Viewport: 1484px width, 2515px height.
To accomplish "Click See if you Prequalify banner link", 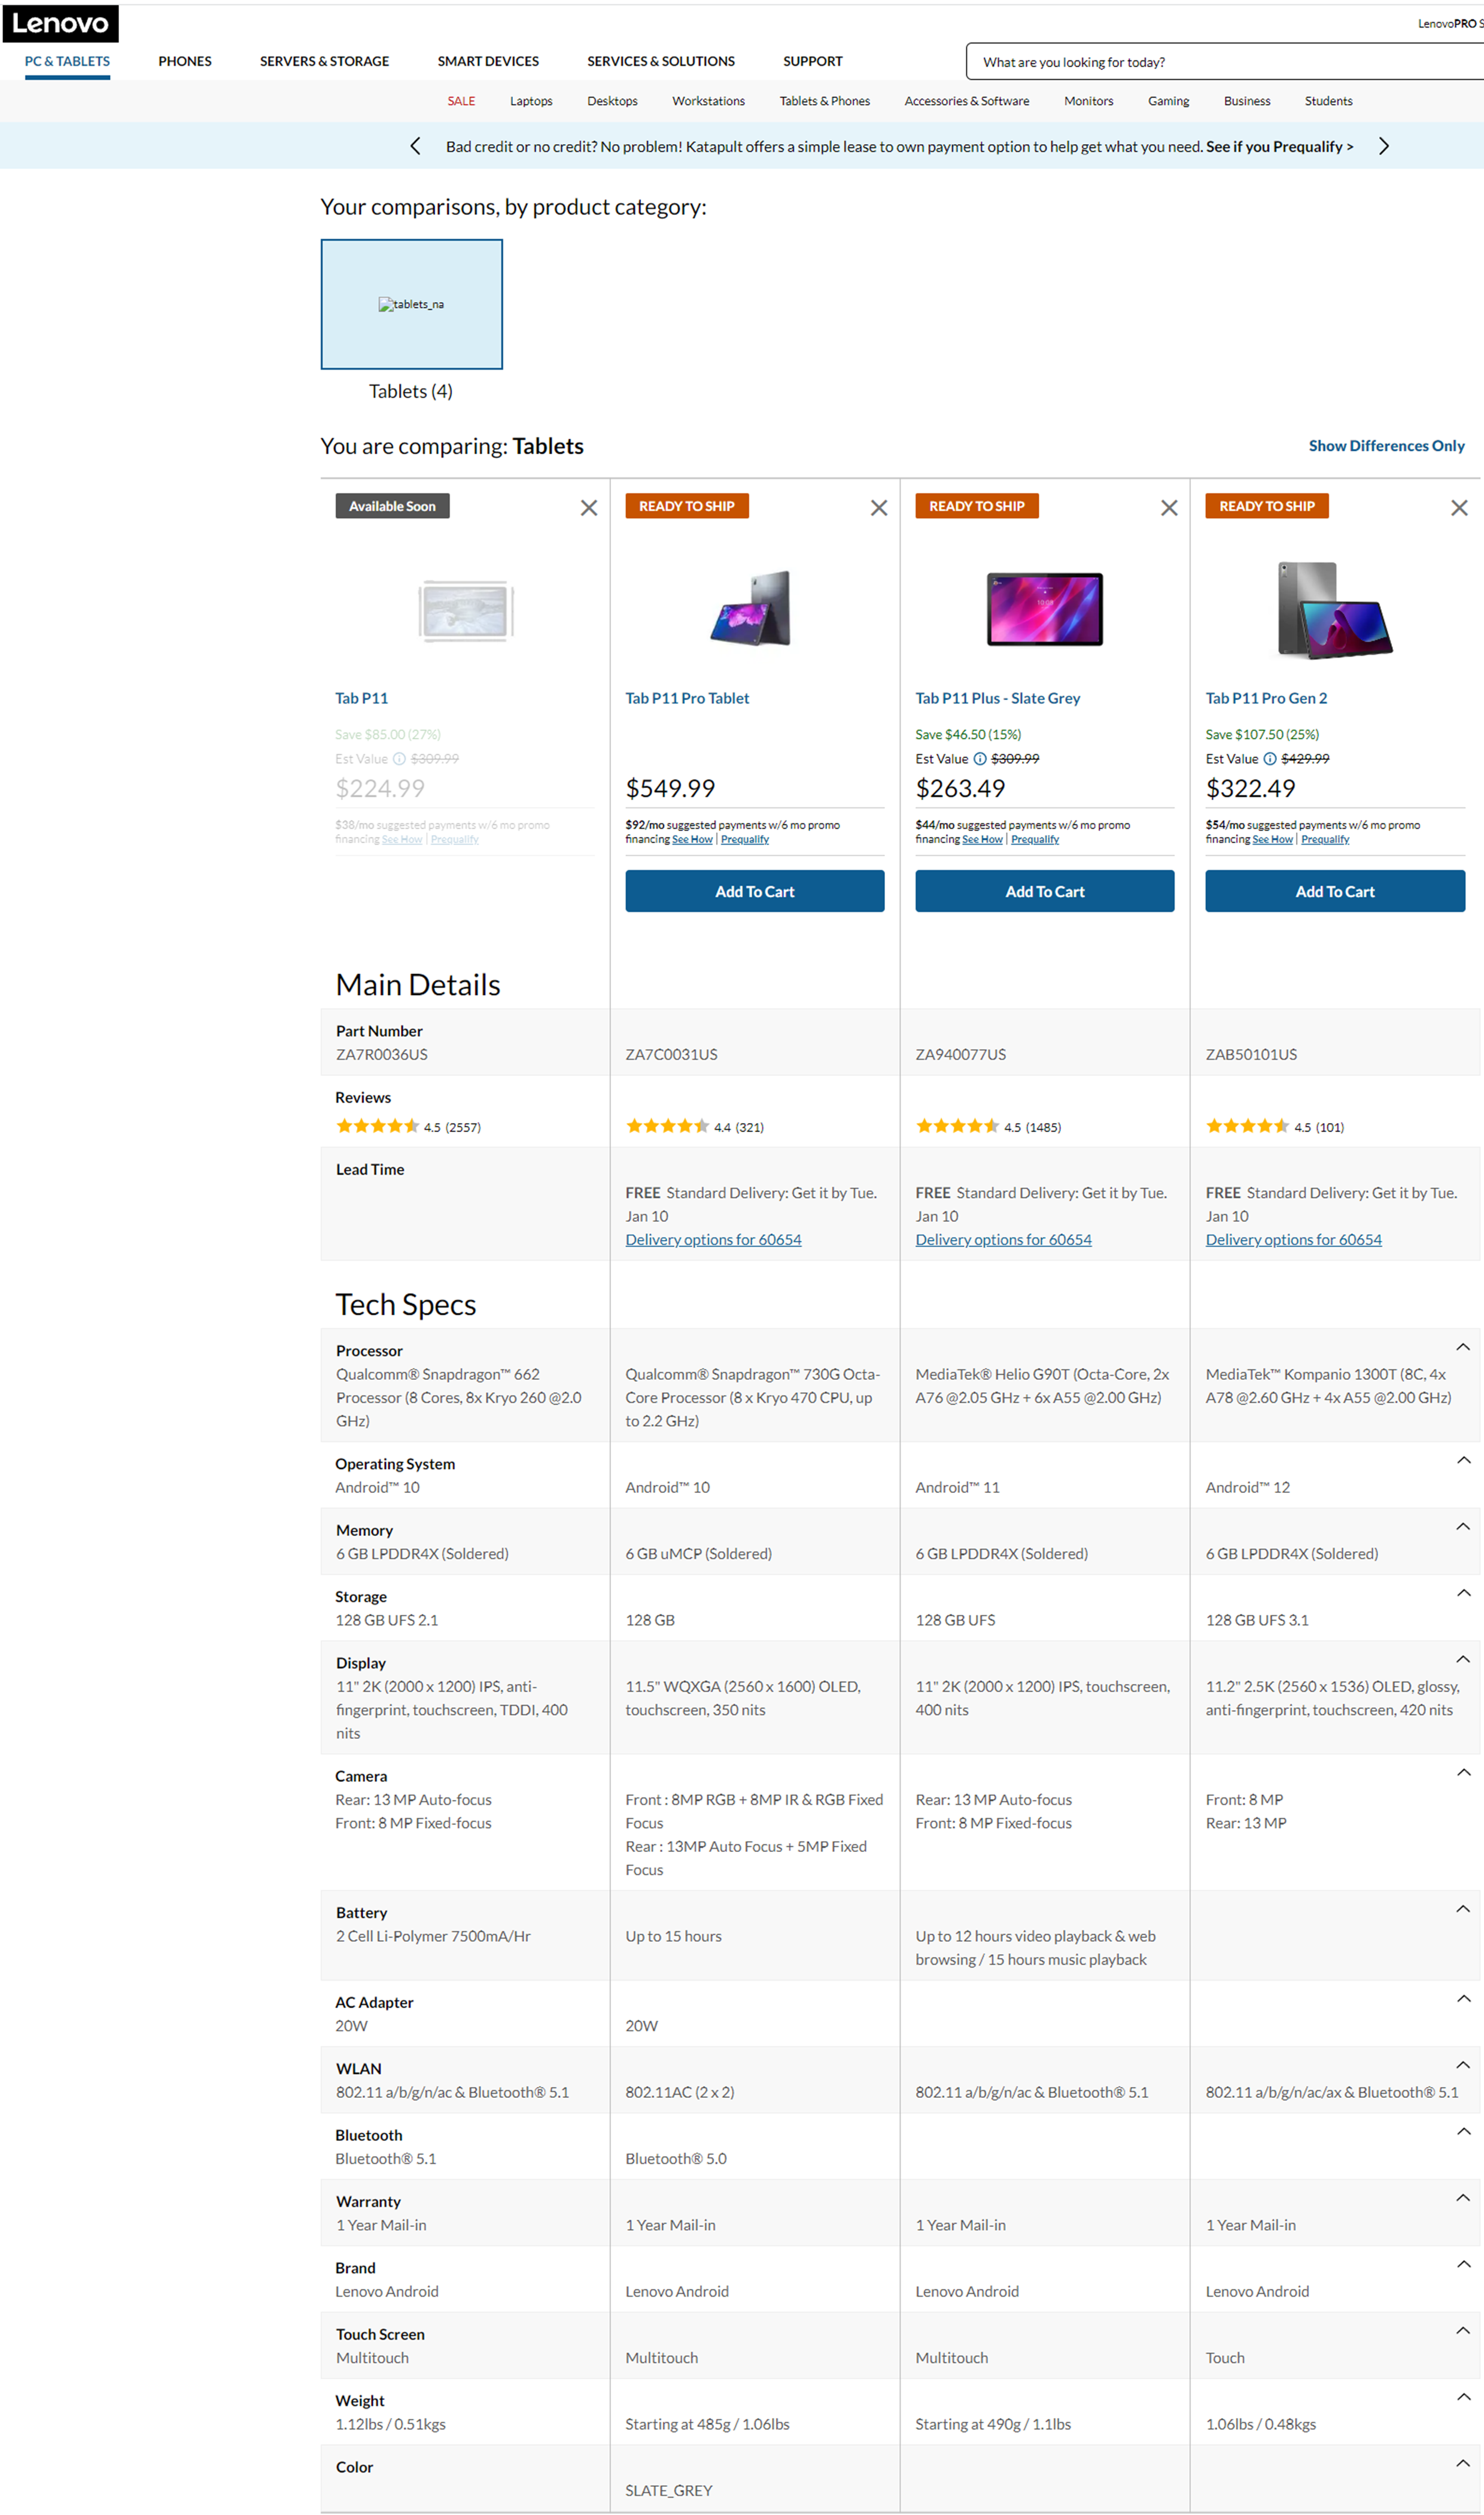I will (1279, 146).
